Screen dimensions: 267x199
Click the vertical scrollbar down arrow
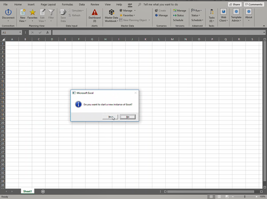pos(265,187)
